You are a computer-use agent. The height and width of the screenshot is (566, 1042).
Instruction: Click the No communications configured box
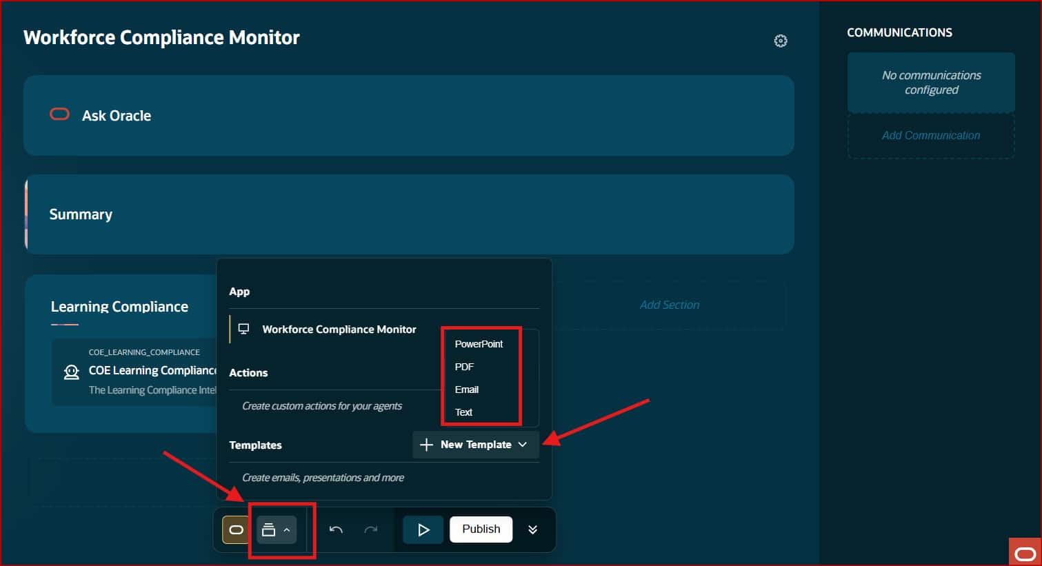[931, 82]
